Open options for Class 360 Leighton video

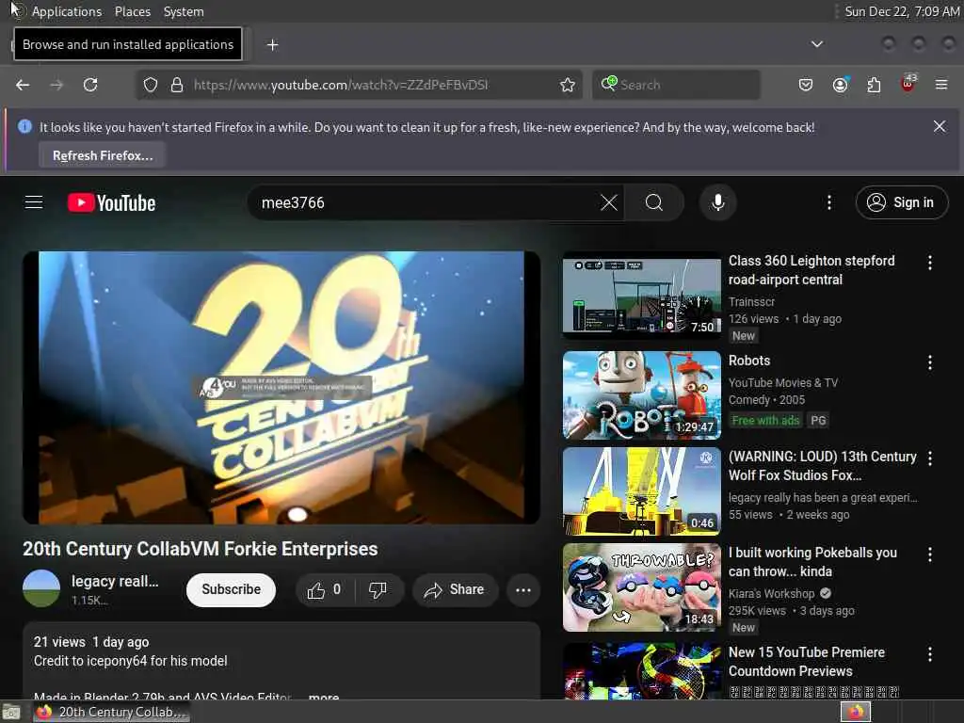tap(930, 264)
